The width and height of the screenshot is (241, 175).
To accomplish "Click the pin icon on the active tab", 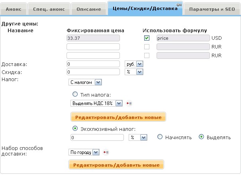I will coord(179,4).
